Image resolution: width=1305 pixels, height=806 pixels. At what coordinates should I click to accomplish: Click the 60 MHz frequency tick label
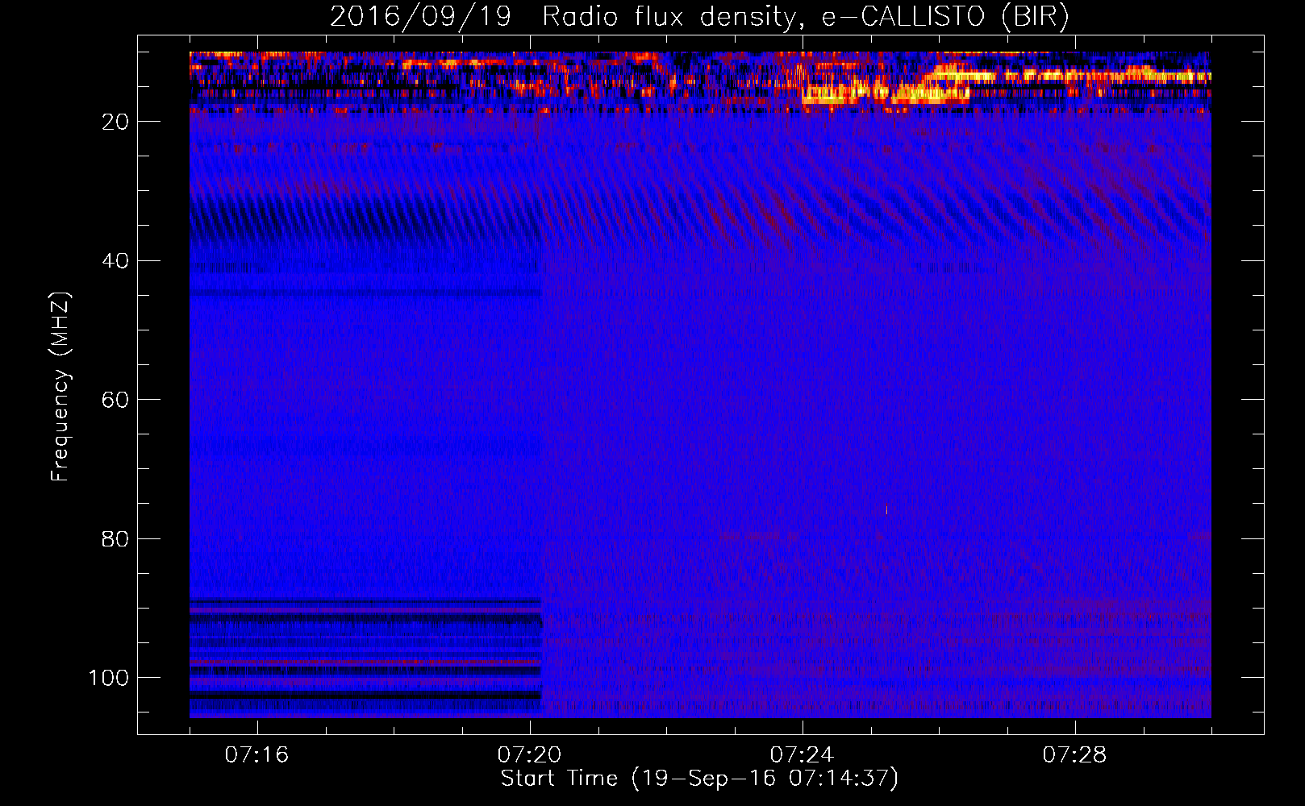(x=116, y=400)
